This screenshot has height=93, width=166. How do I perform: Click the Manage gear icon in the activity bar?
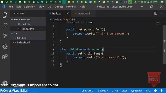[x=5, y=83]
